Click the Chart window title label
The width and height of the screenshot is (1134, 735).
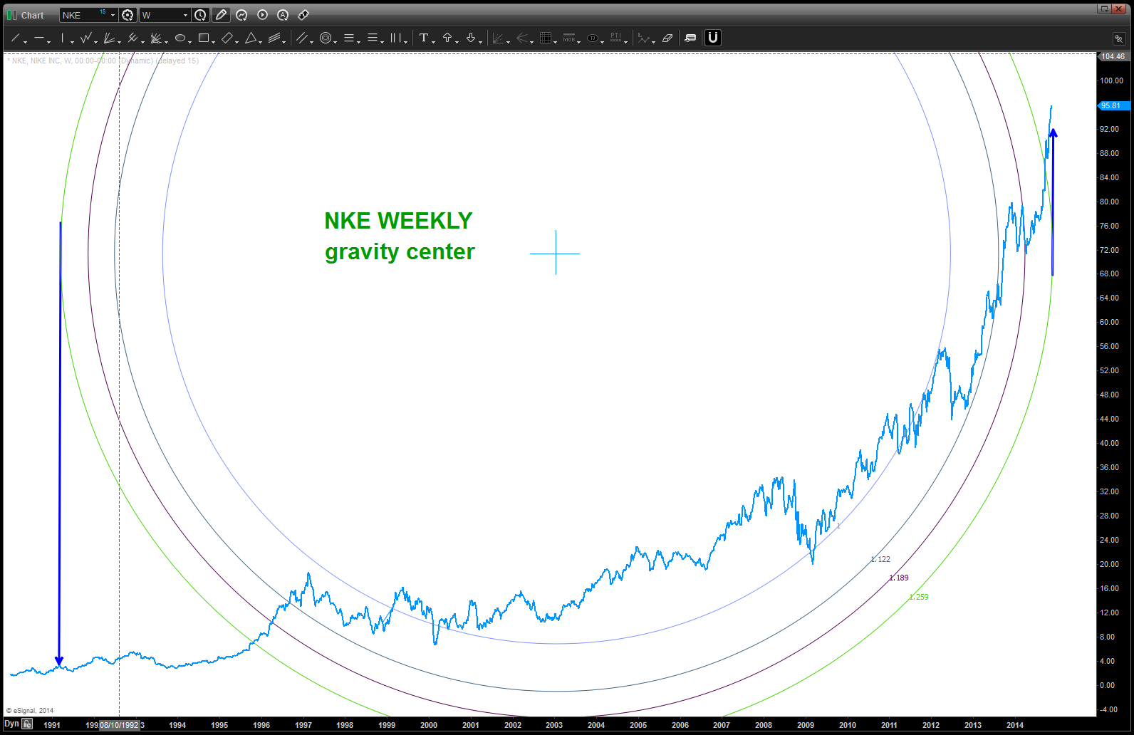pyautogui.click(x=32, y=15)
